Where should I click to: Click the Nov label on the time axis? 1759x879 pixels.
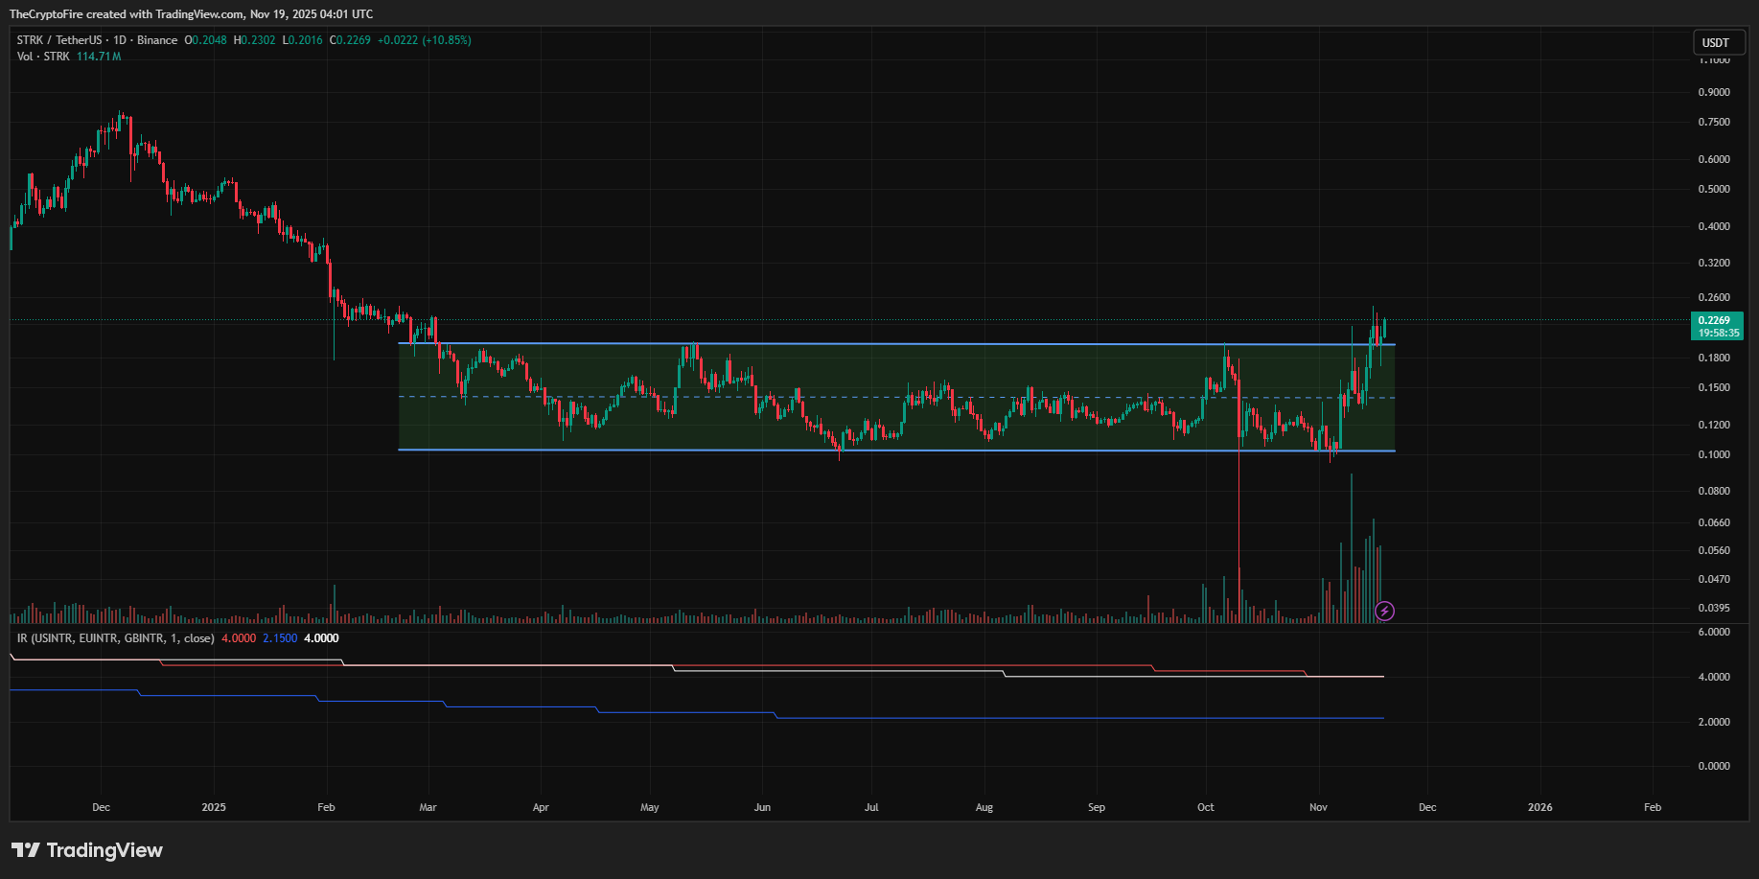tap(1318, 807)
